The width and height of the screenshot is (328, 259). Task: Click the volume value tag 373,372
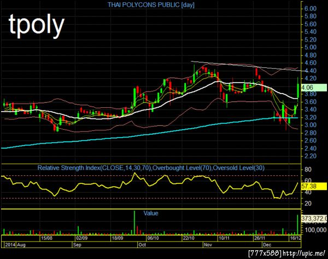(314, 218)
